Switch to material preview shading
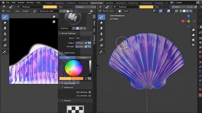 tap(187, 11)
